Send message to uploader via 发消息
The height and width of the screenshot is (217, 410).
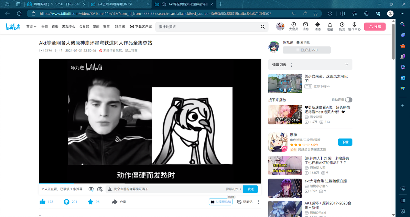(303, 43)
